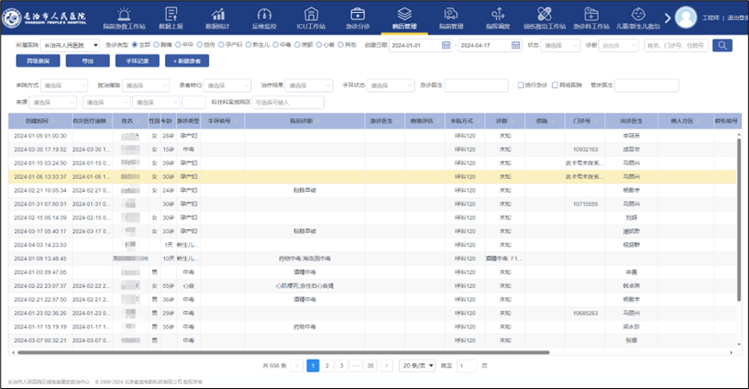This screenshot has width=749, height=389.
Task: Click the 急诊医生 input field
Action: click(476, 86)
